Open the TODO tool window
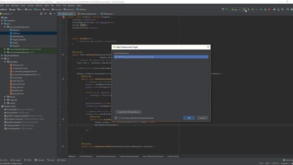 click(28, 160)
